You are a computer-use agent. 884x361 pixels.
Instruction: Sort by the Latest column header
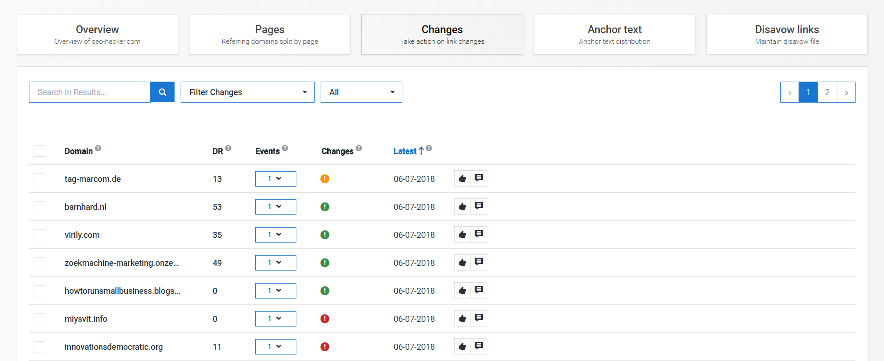click(405, 151)
